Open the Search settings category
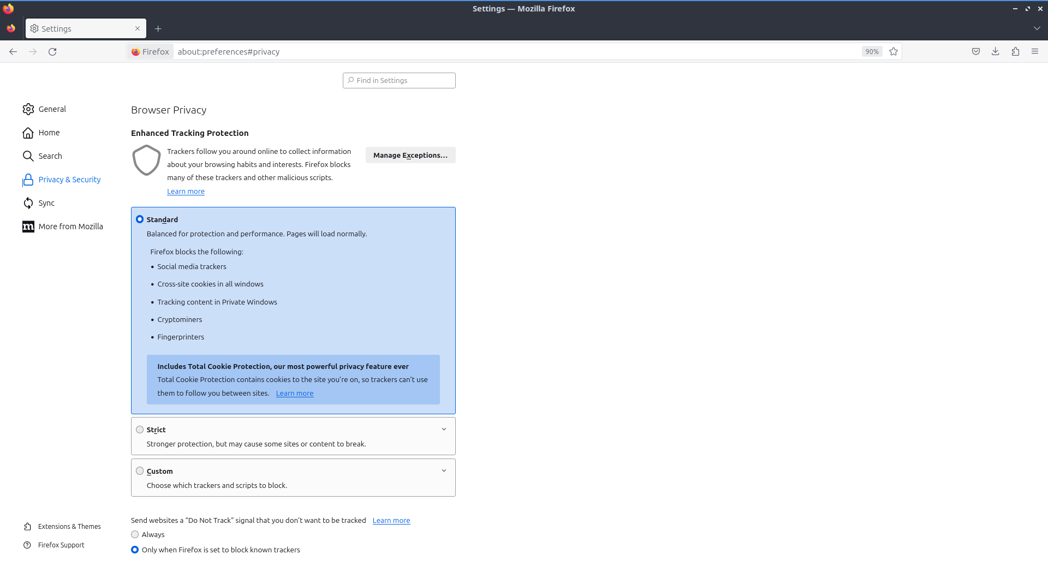 click(x=50, y=156)
